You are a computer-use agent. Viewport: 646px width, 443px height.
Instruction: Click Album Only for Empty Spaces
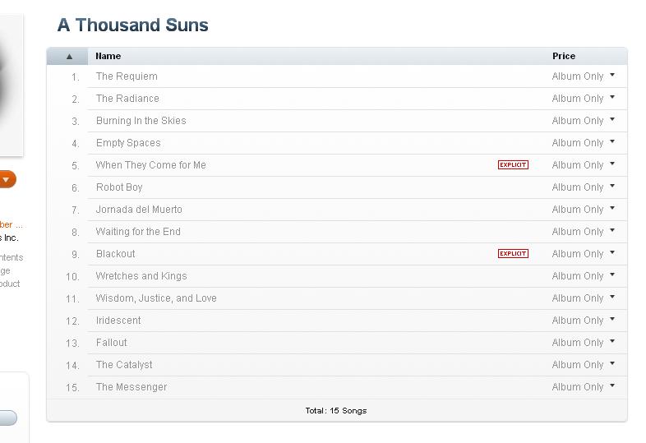578,143
